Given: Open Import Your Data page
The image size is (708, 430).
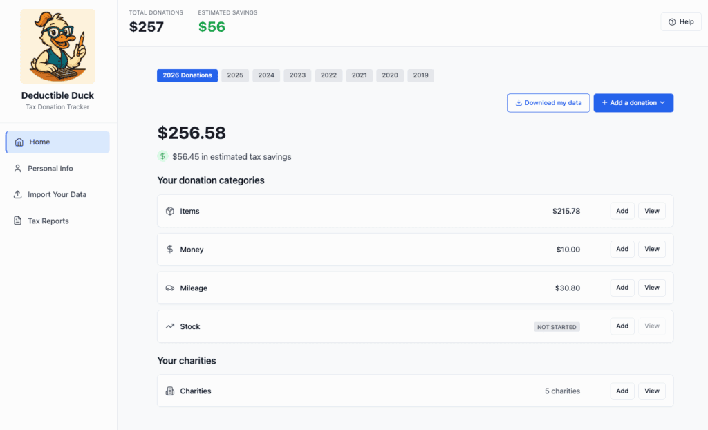Looking at the screenshot, I should pyautogui.click(x=57, y=195).
